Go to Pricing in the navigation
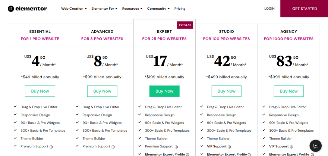The image size is (328, 156). [x=180, y=9]
